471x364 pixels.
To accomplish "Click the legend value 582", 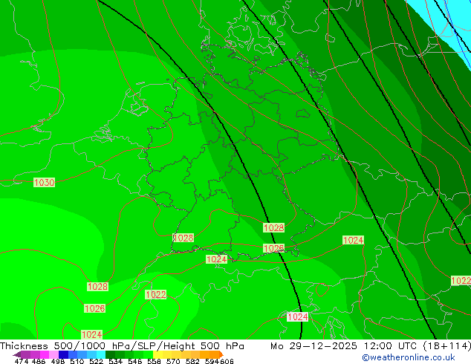I will coord(192,361).
